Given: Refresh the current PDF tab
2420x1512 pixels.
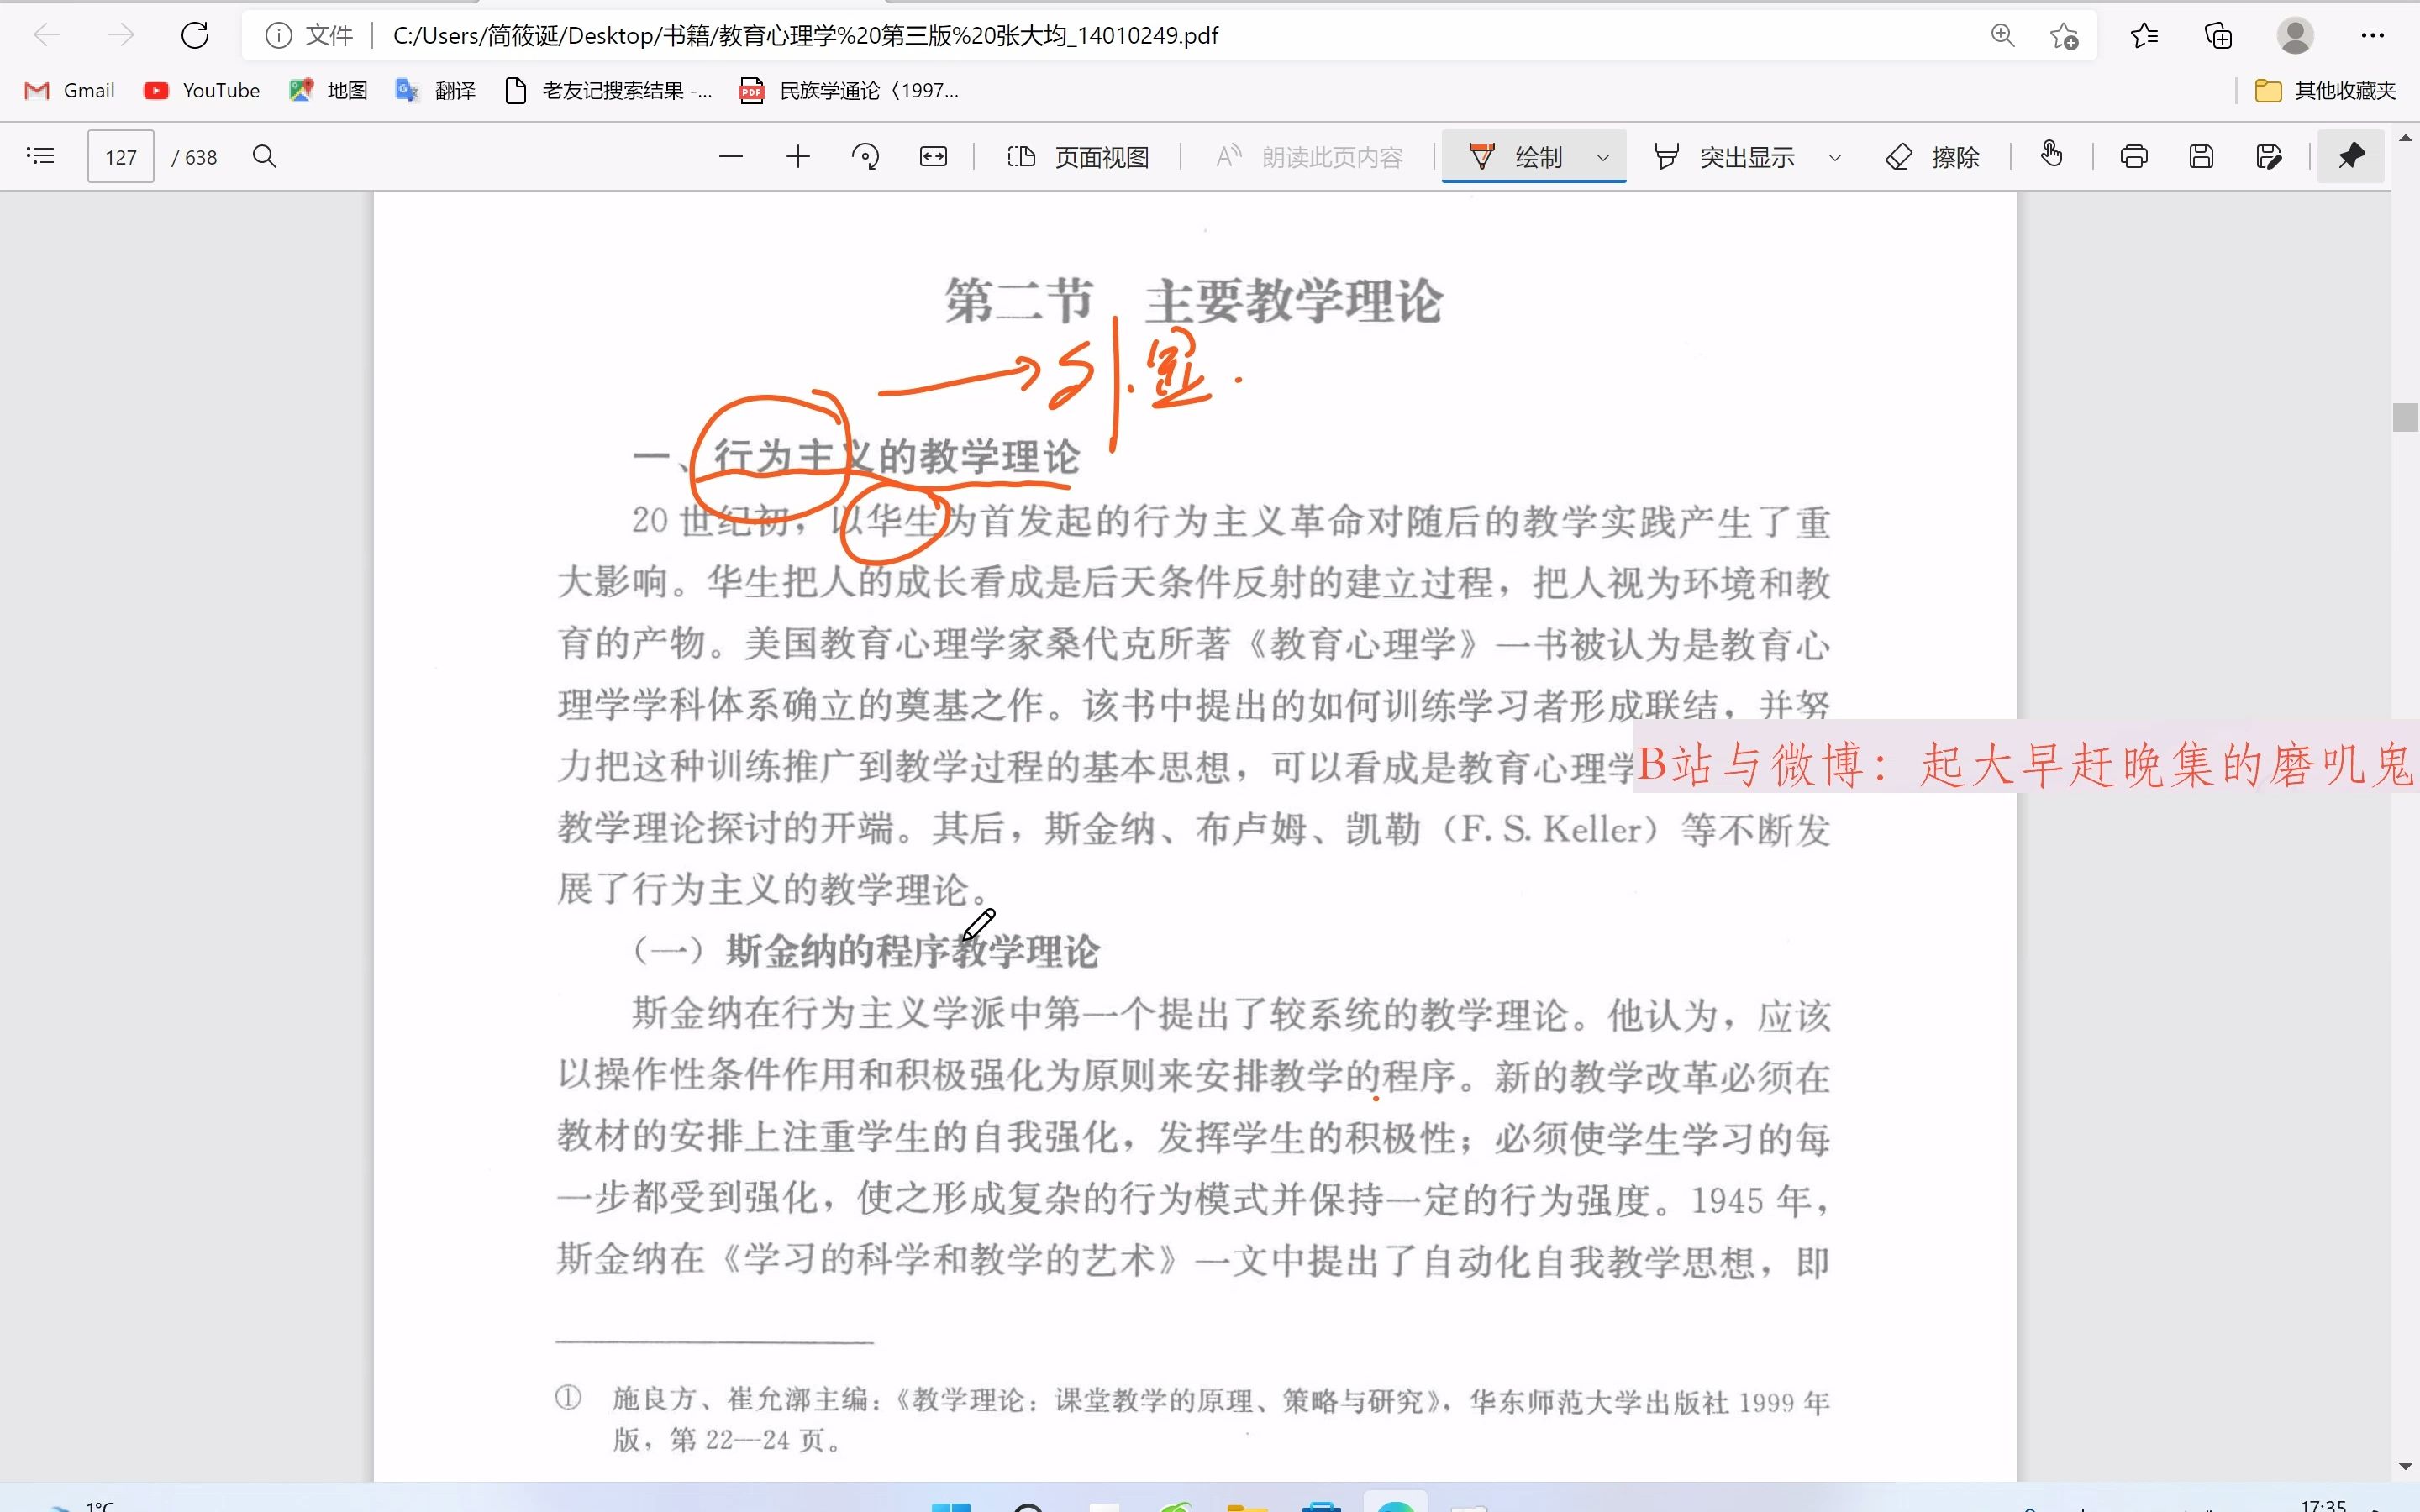Looking at the screenshot, I should coord(195,36).
